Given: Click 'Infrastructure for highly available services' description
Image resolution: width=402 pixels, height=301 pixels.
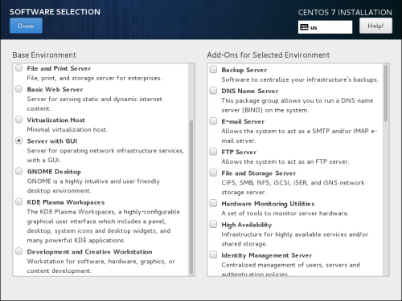Looking at the screenshot, I should tap(295, 239).
